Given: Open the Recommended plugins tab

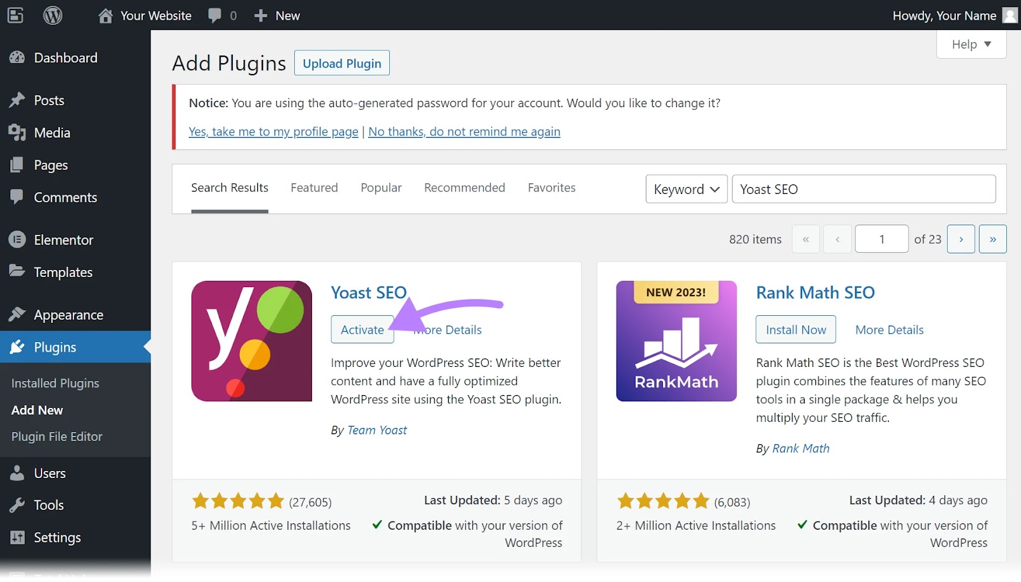Looking at the screenshot, I should click(x=465, y=188).
